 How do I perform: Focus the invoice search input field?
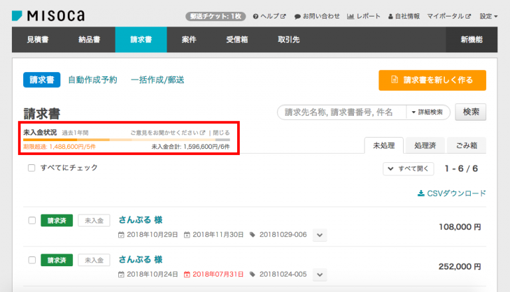(342, 113)
